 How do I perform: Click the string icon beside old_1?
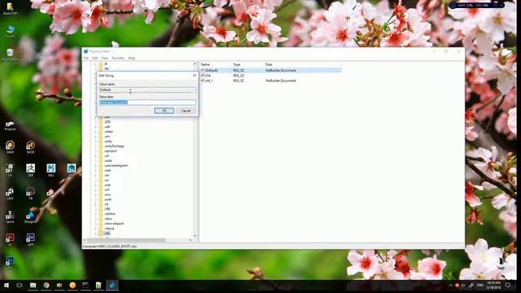(203, 81)
